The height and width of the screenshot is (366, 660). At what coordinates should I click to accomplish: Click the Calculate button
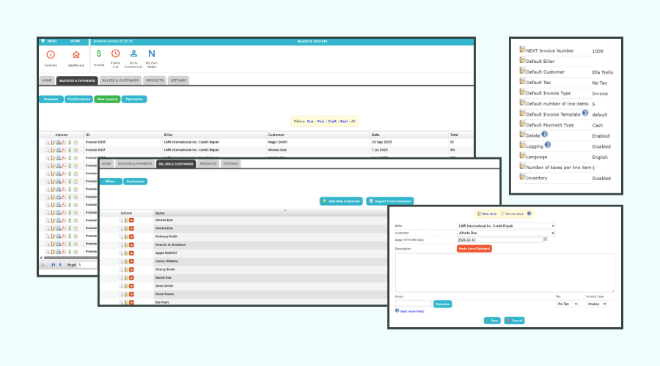click(442, 304)
